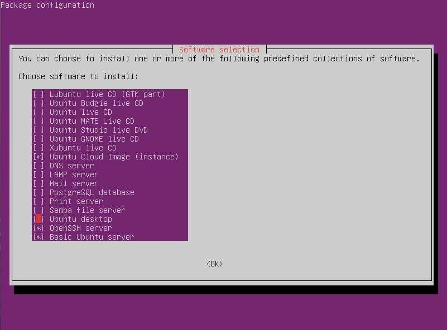Enable the DNS server checkbox
The height and width of the screenshot is (330, 447).
[x=39, y=166]
